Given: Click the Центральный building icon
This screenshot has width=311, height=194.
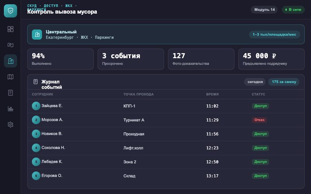Looking at the screenshot, I should coord(37,35).
